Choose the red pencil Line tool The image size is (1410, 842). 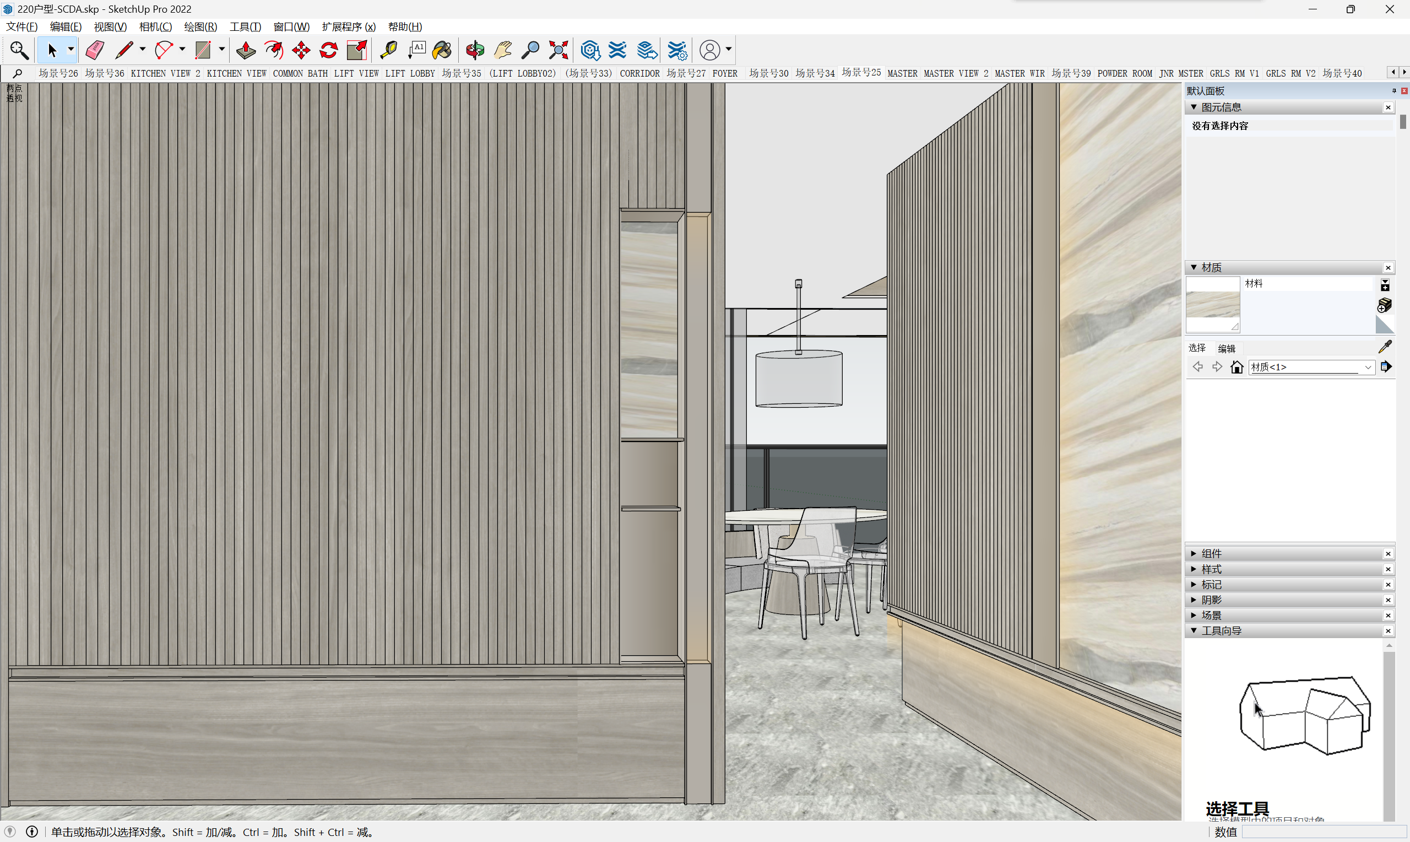click(123, 50)
